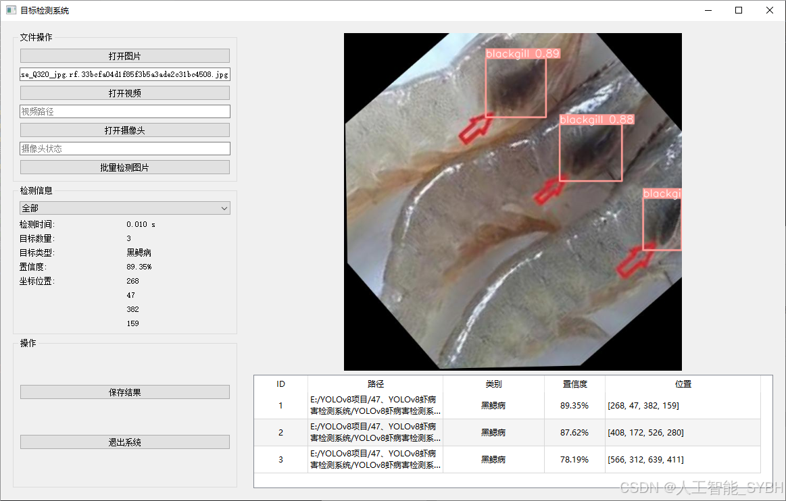The height and width of the screenshot is (501, 786).
Task: Select the 89.35% value in the info panel
Action: [x=139, y=267]
